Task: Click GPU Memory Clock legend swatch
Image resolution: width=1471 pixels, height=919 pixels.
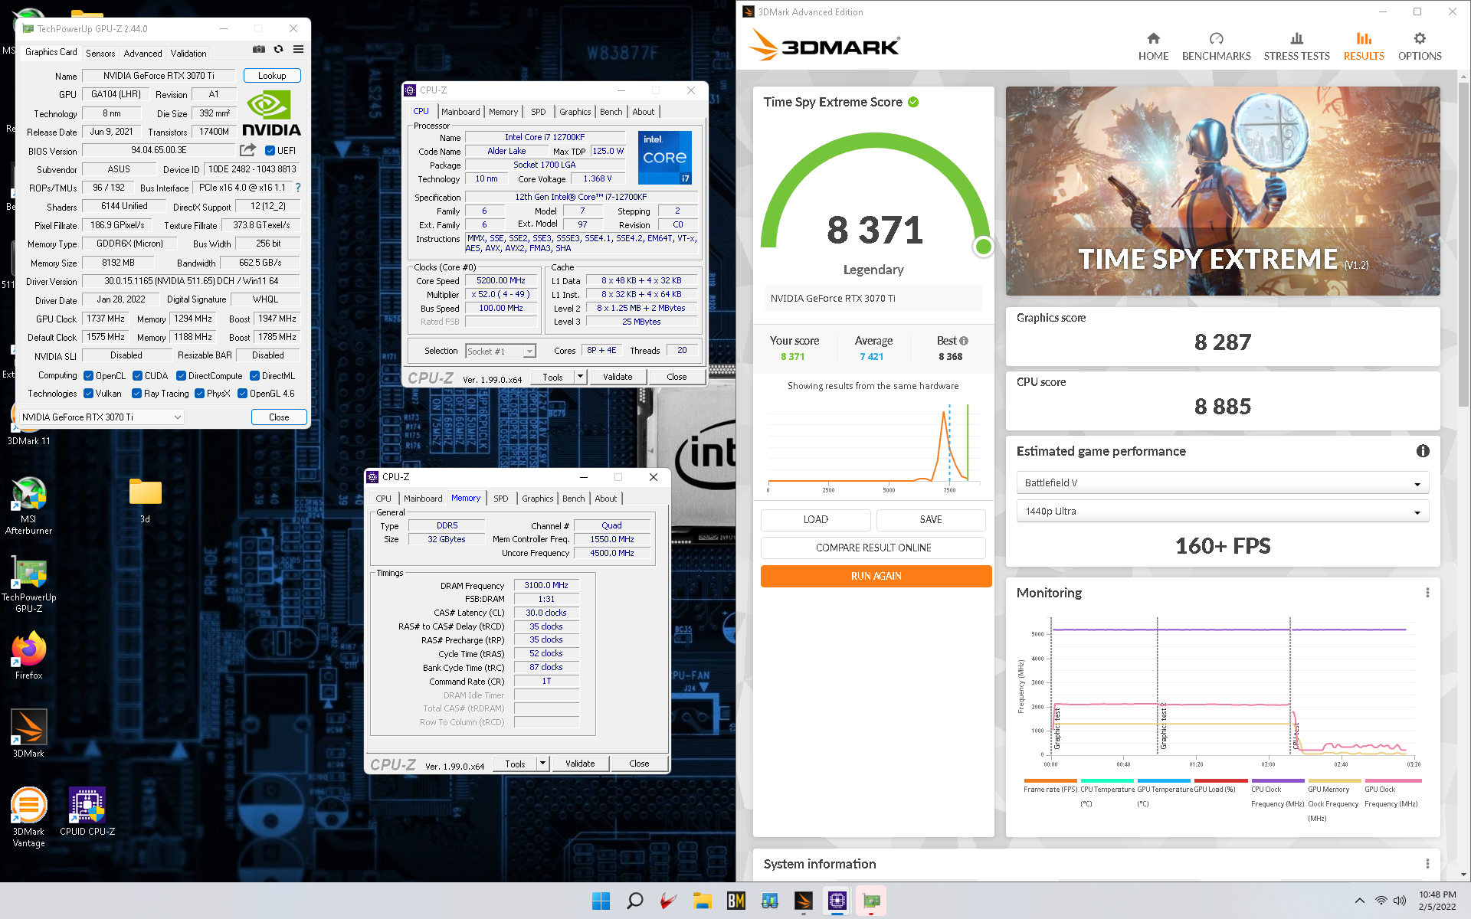Action: (x=1334, y=781)
